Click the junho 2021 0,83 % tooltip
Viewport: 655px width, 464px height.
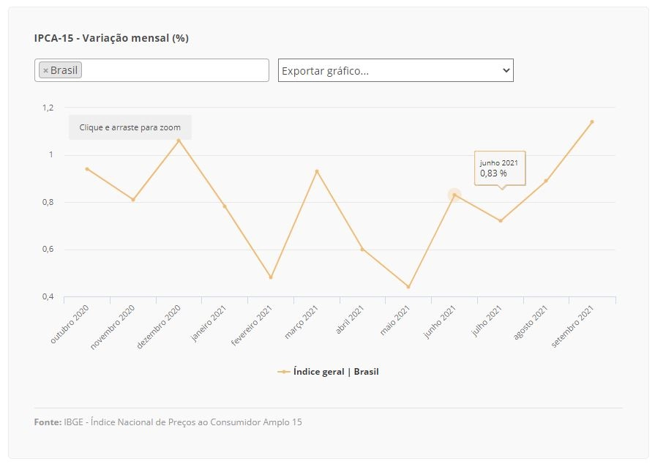click(x=500, y=168)
